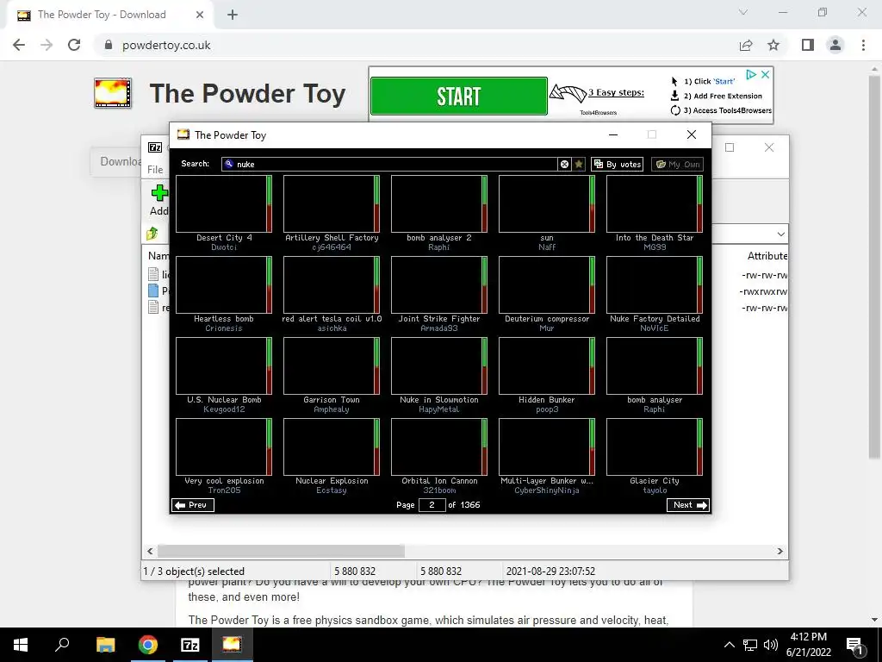Show hidden system tray icons
This screenshot has width=882, height=662.
(x=729, y=645)
